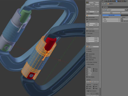Viewport: 128px width, 96px height.
Task: Uncheck the Seams overlay checkbox
Action: tap(87, 75)
